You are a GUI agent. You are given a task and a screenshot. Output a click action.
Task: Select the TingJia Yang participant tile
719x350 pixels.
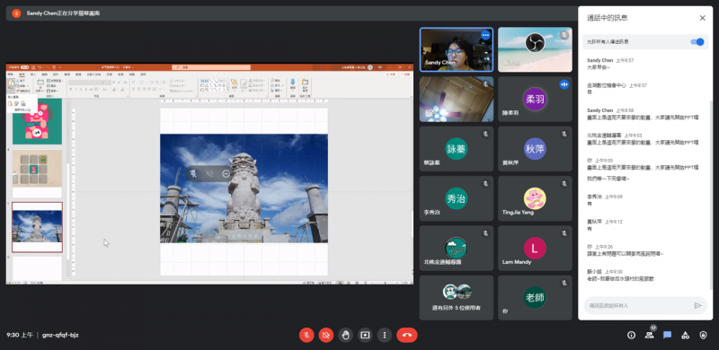click(535, 198)
